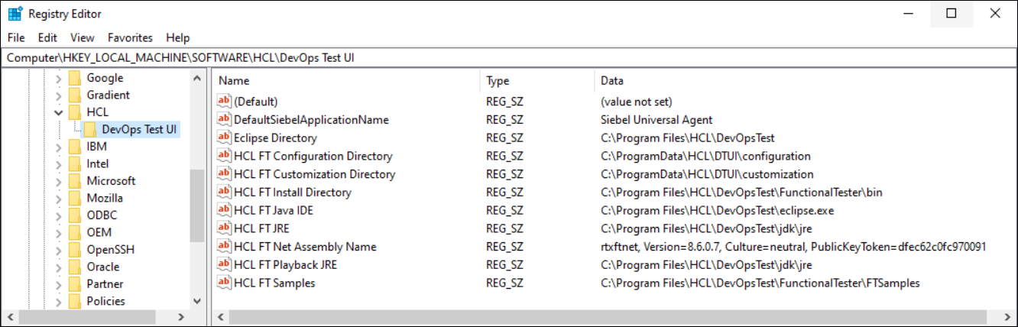Screen dimensions: 1018x327
Task: Click the string icon beside DefaultSiebelApplicationName
Action: click(224, 119)
